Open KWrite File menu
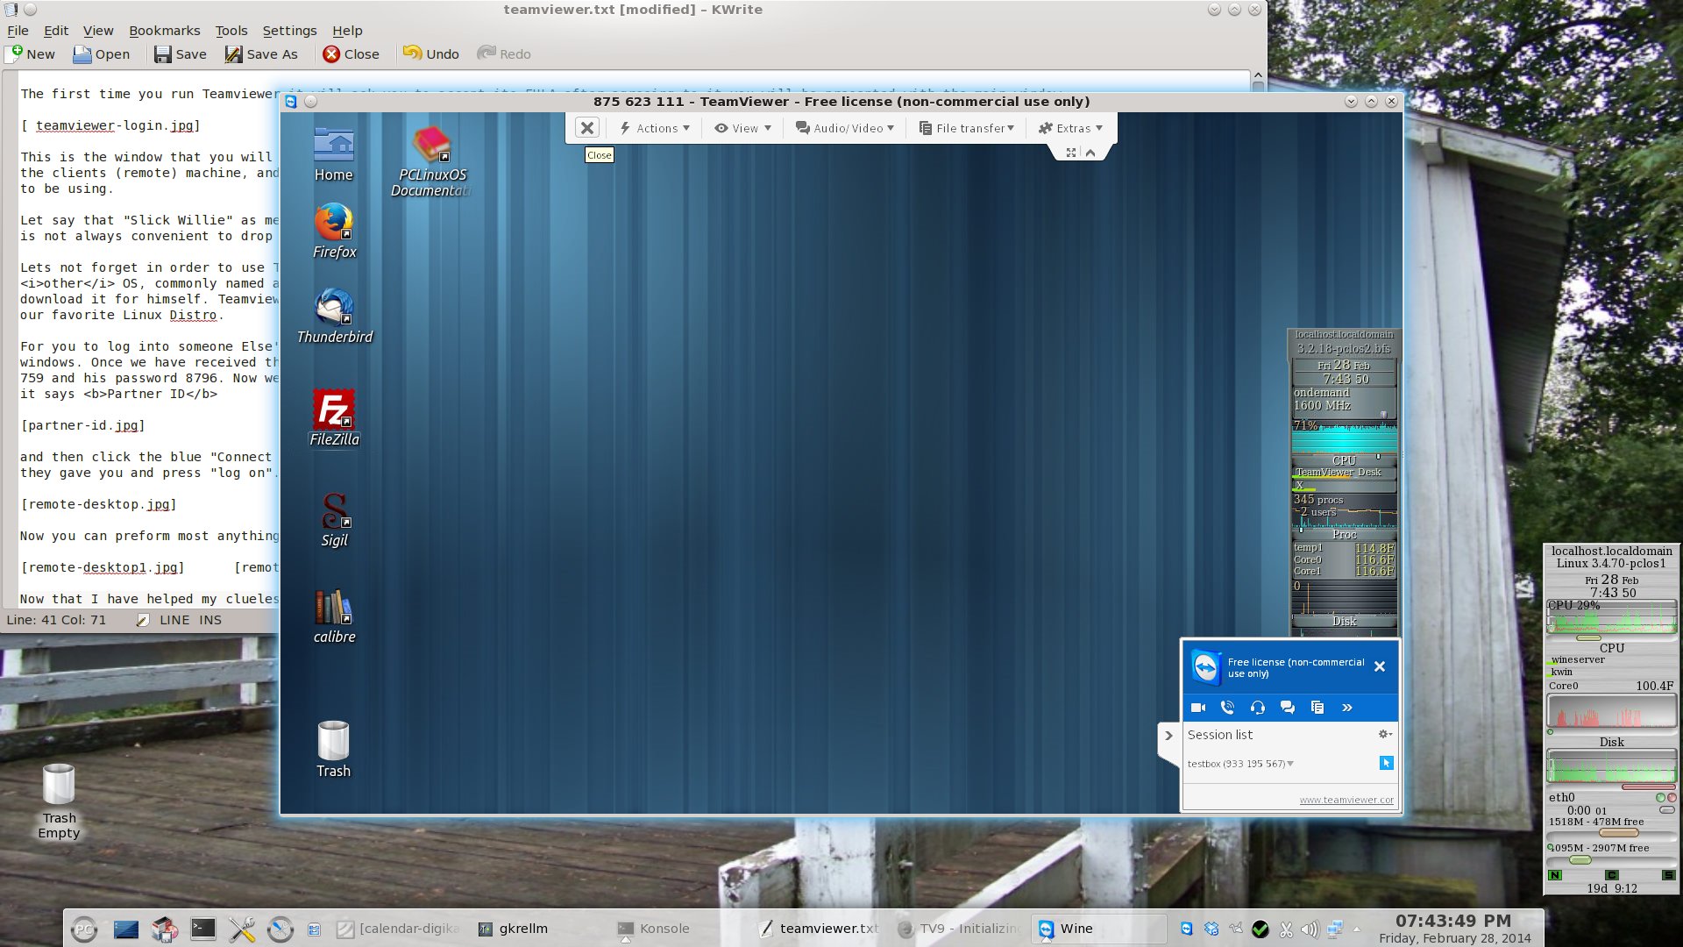The image size is (1683, 947). click(18, 31)
